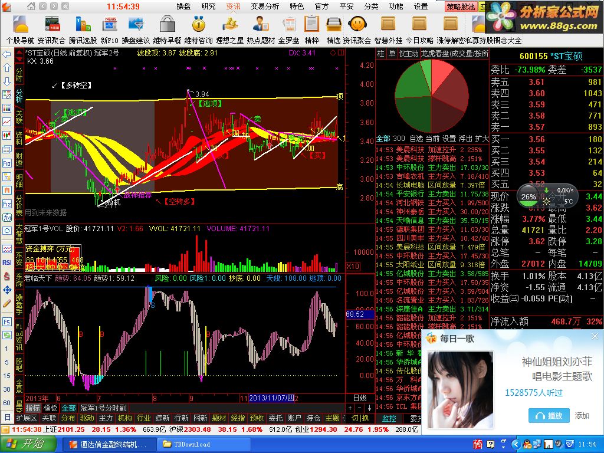Select the 60-minute period in left sidebar
This screenshot has width=604, height=453.
pyautogui.click(x=6, y=403)
